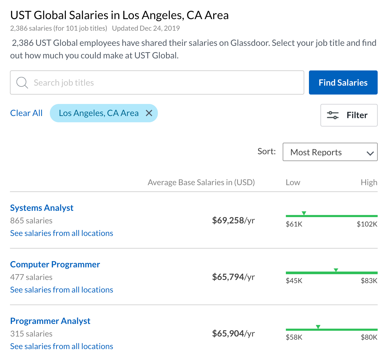
Task: Open the Most Reports sort dropdown
Action: click(330, 152)
